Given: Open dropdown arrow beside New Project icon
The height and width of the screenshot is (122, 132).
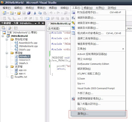Looking at the screenshot, I should point(8,13).
